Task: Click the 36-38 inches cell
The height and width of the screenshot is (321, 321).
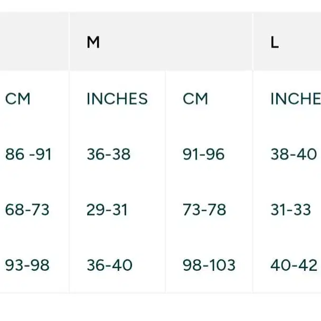Action: coord(108,155)
